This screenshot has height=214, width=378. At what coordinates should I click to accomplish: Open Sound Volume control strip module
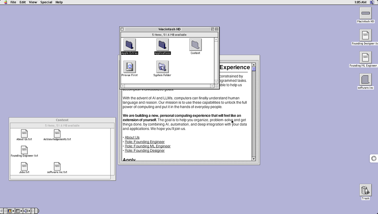(26, 211)
